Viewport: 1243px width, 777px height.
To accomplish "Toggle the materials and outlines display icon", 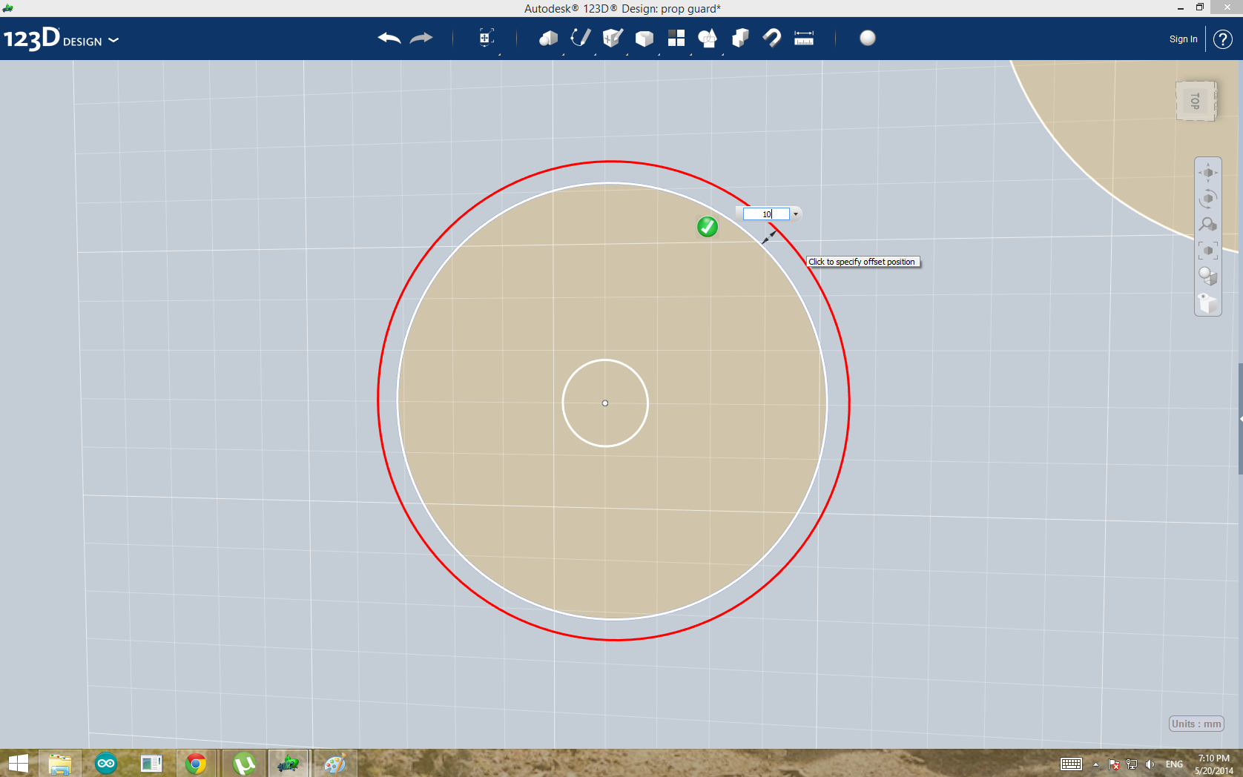I will tap(1208, 277).
